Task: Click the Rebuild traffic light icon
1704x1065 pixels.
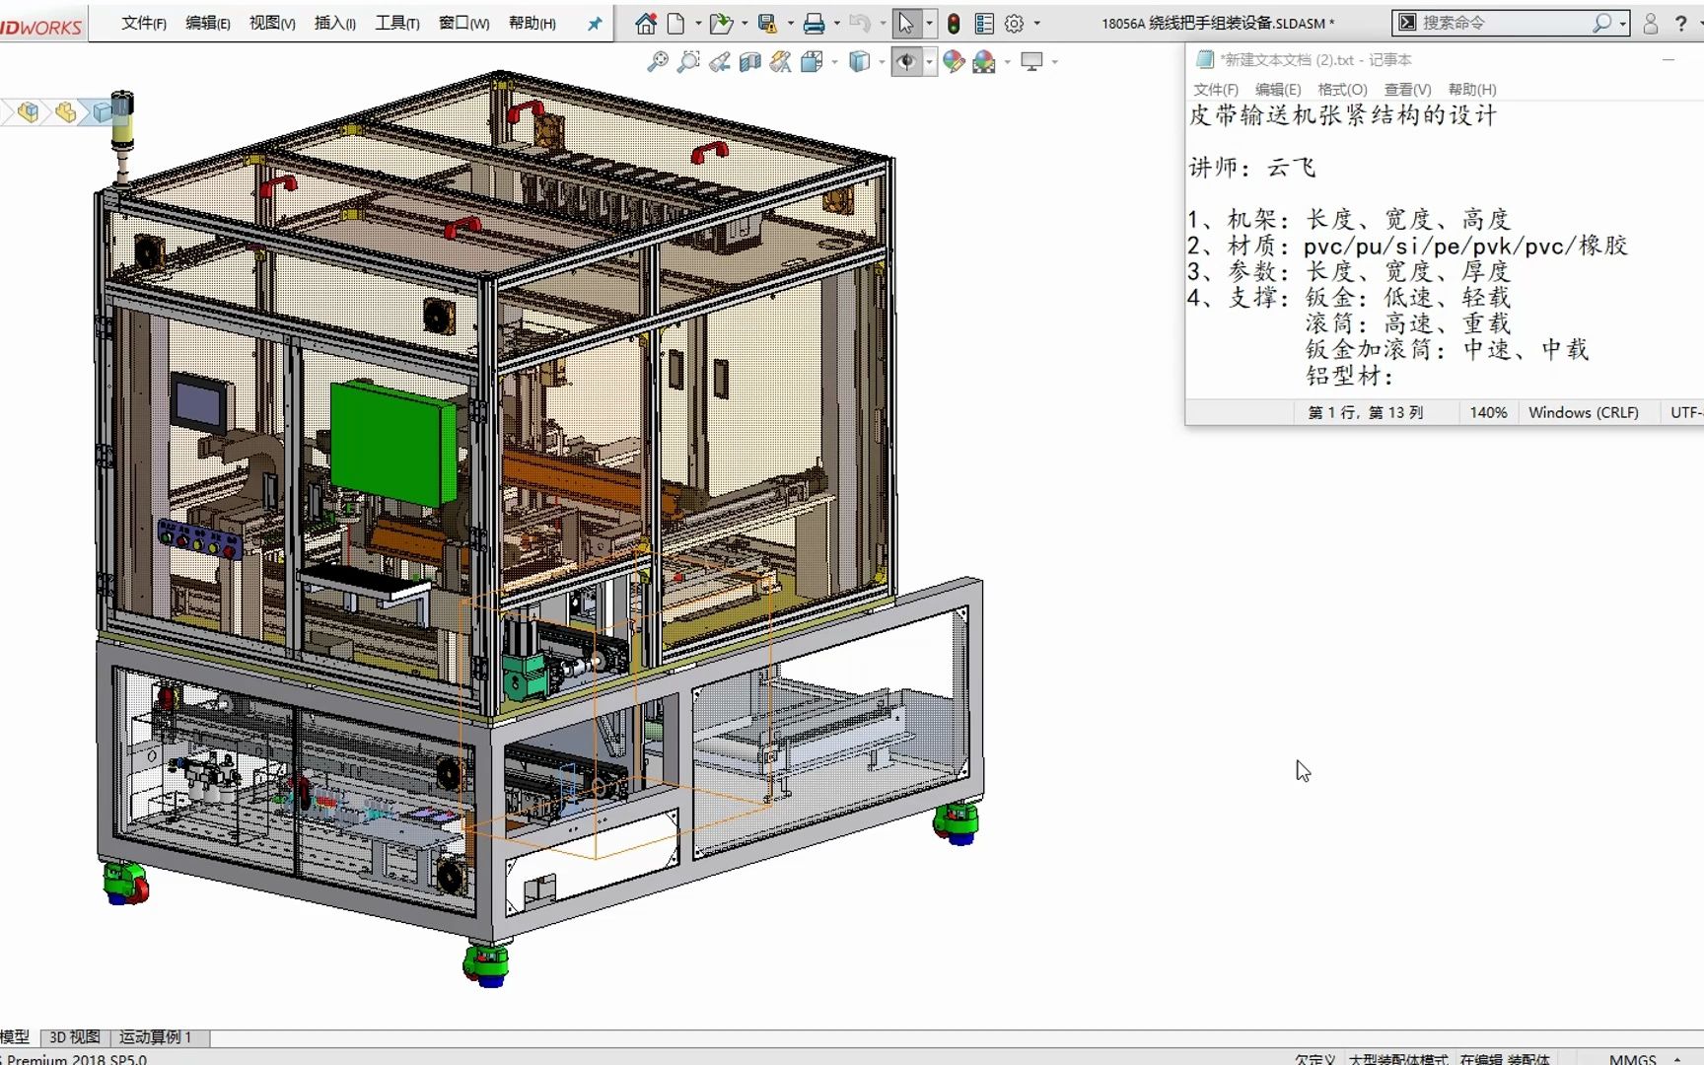Action: [954, 23]
